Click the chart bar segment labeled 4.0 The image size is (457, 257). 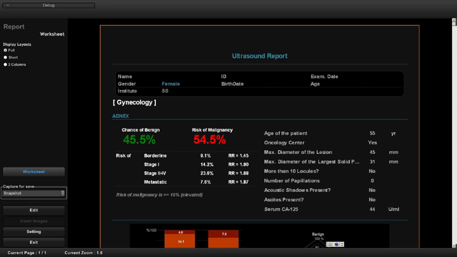(x=180, y=232)
